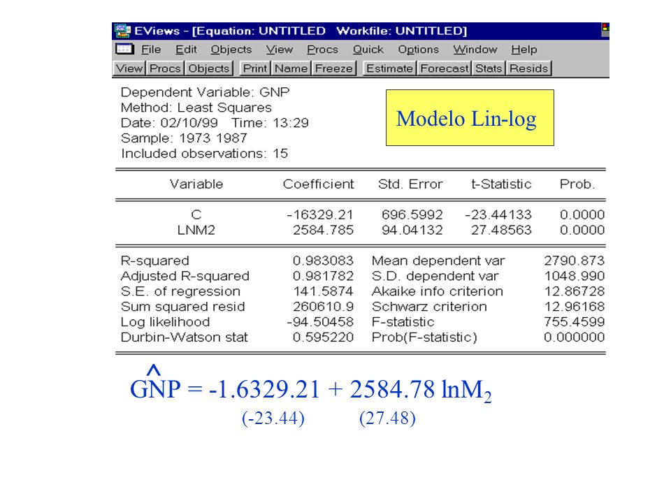Select 'Included observations: 15' text
The width and height of the screenshot is (671, 503).
coord(205,154)
